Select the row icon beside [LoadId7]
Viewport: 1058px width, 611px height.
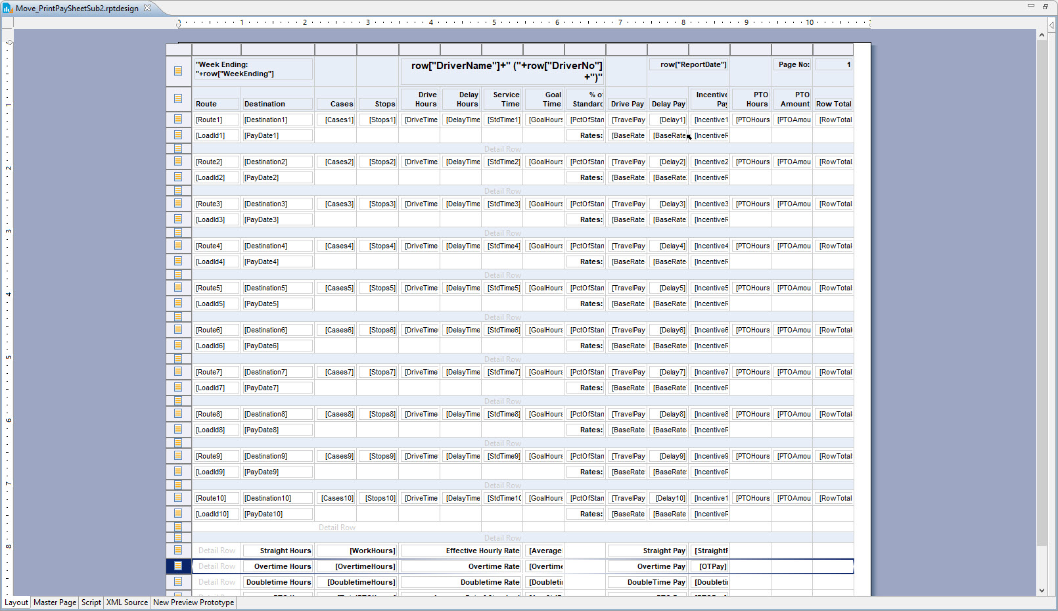[178, 387]
